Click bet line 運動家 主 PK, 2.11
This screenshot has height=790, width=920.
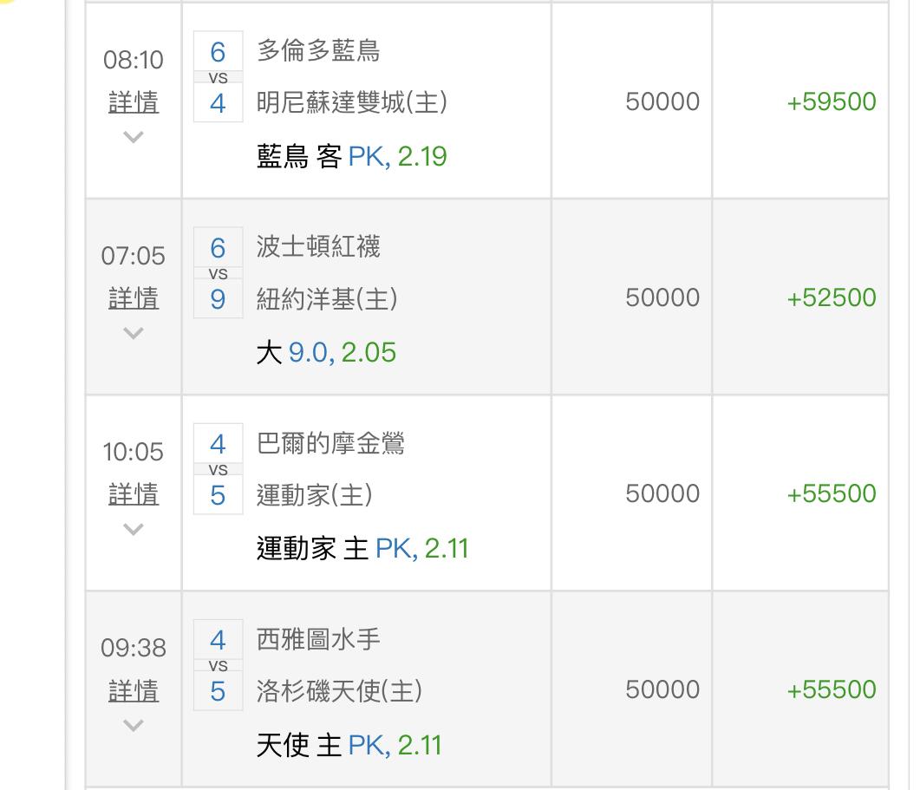[x=362, y=549]
